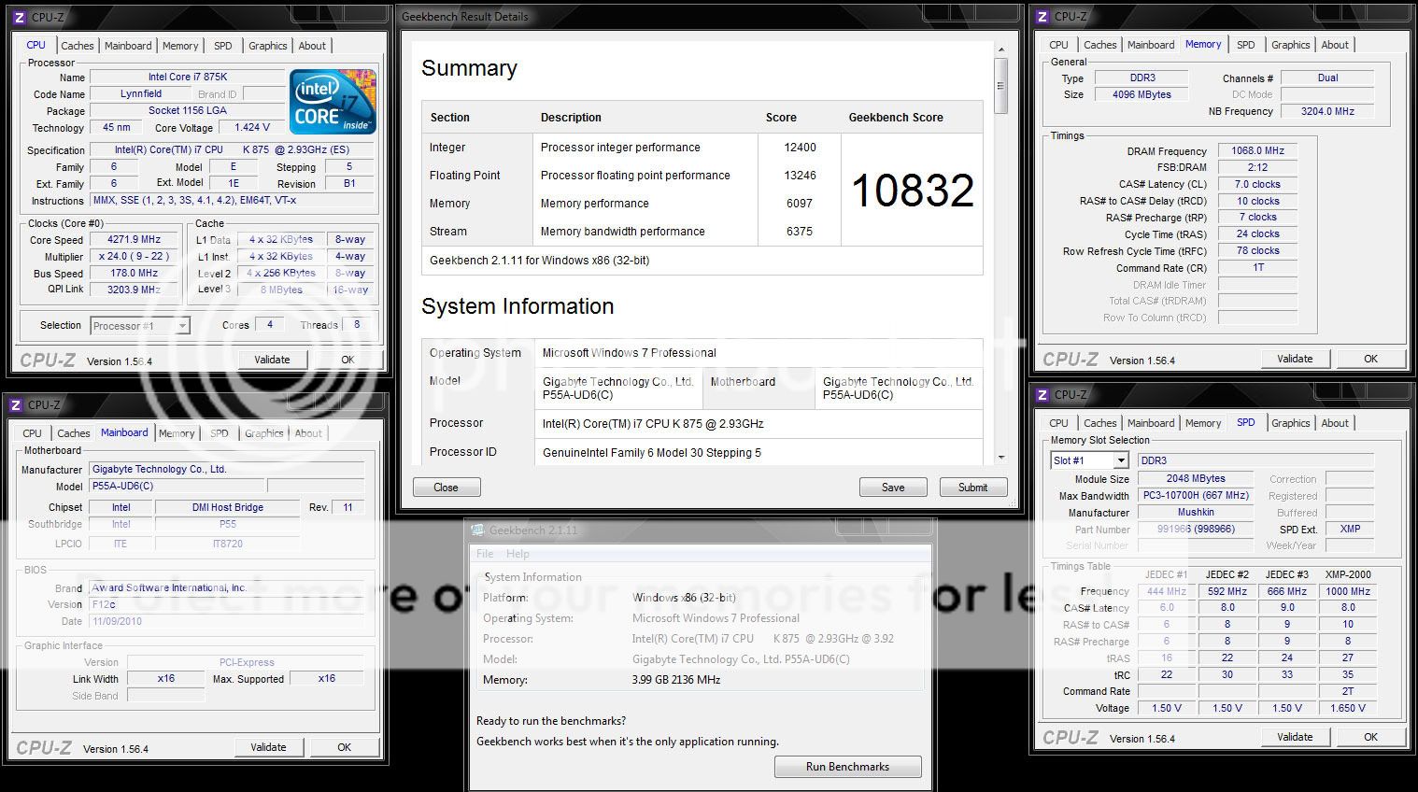Open Mainboard tab in the Memory window

(1151, 45)
